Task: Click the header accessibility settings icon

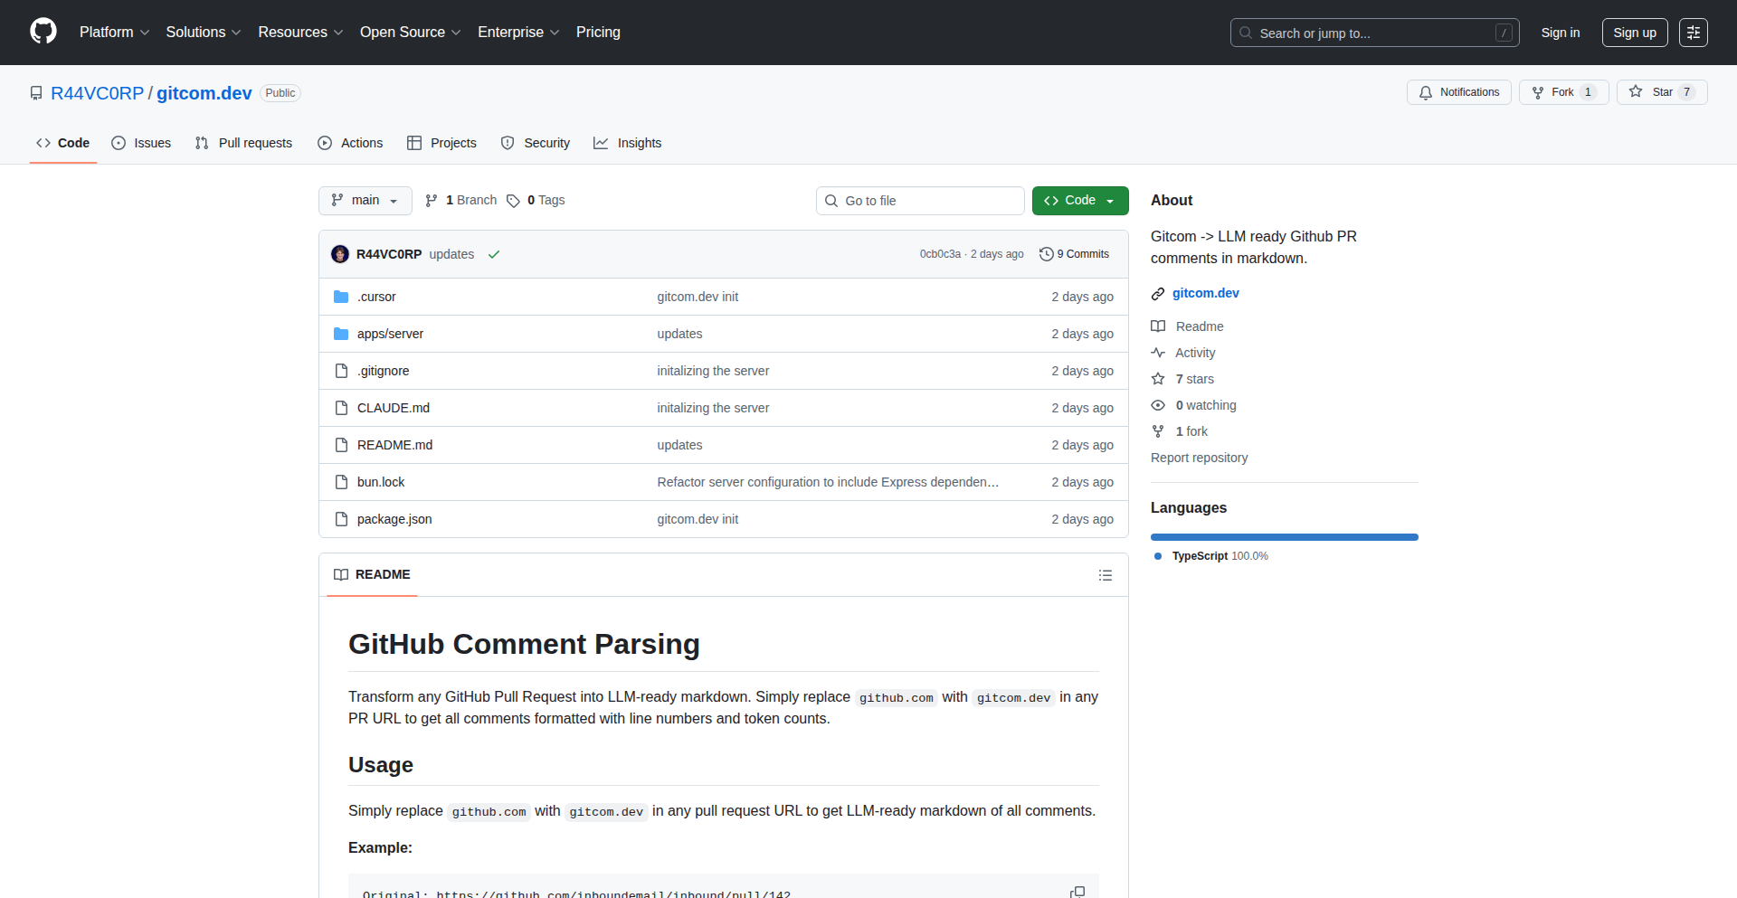Action: point(1693,33)
